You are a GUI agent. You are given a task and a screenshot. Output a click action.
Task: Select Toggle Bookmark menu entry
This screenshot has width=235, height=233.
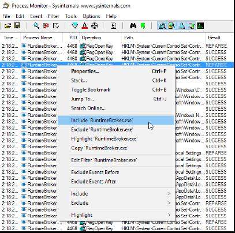116,90
